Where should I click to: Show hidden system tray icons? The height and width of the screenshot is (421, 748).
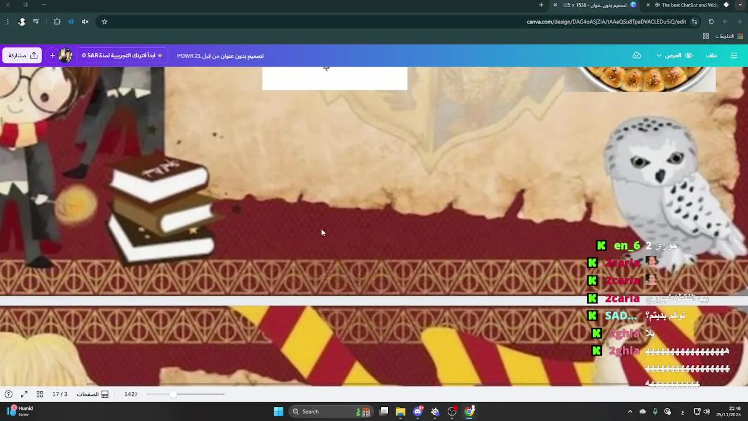630,412
